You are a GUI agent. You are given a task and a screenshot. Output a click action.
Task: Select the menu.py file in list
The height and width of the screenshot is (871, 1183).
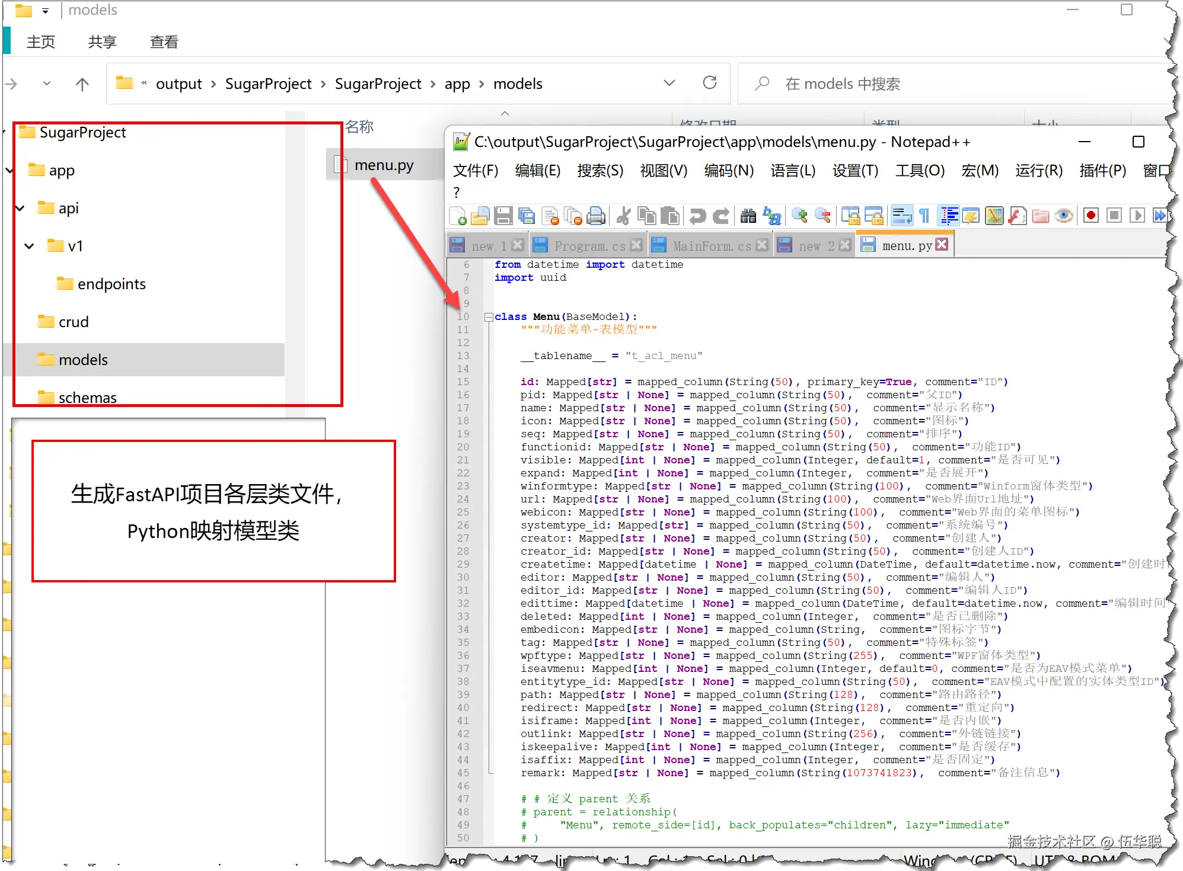click(383, 165)
